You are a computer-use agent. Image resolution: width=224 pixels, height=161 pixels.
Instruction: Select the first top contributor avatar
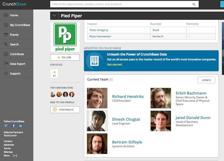pyautogui.click(x=53, y=94)
